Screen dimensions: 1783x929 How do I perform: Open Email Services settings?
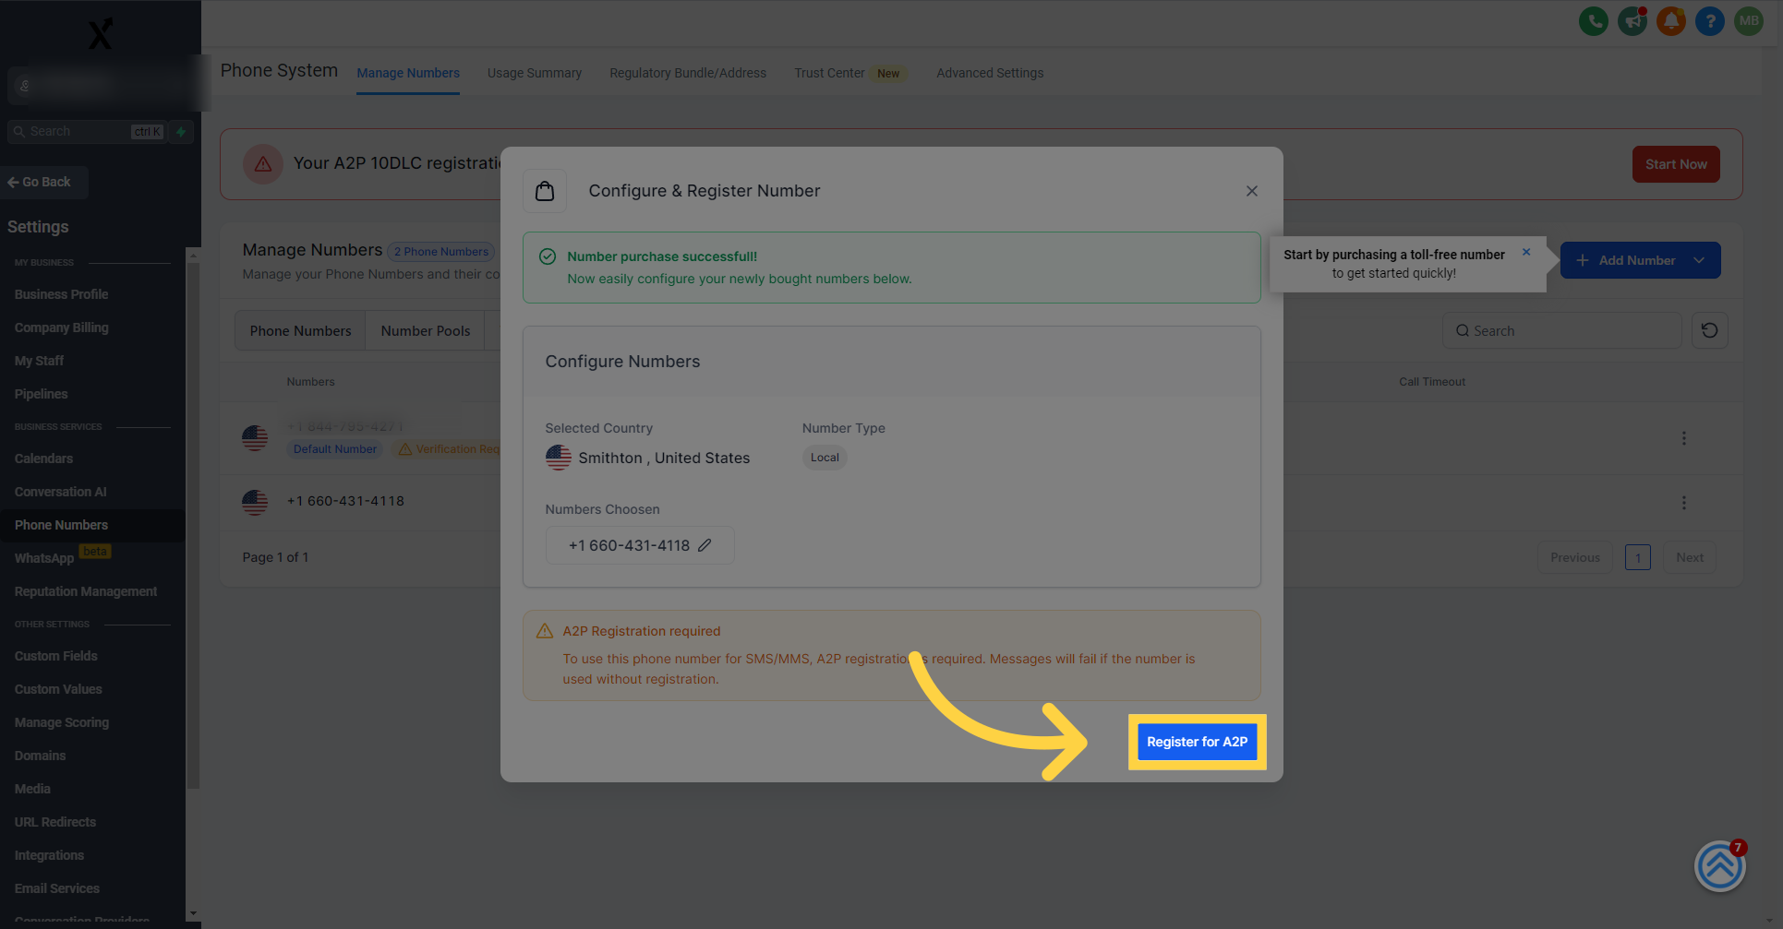tap(57, 888)
